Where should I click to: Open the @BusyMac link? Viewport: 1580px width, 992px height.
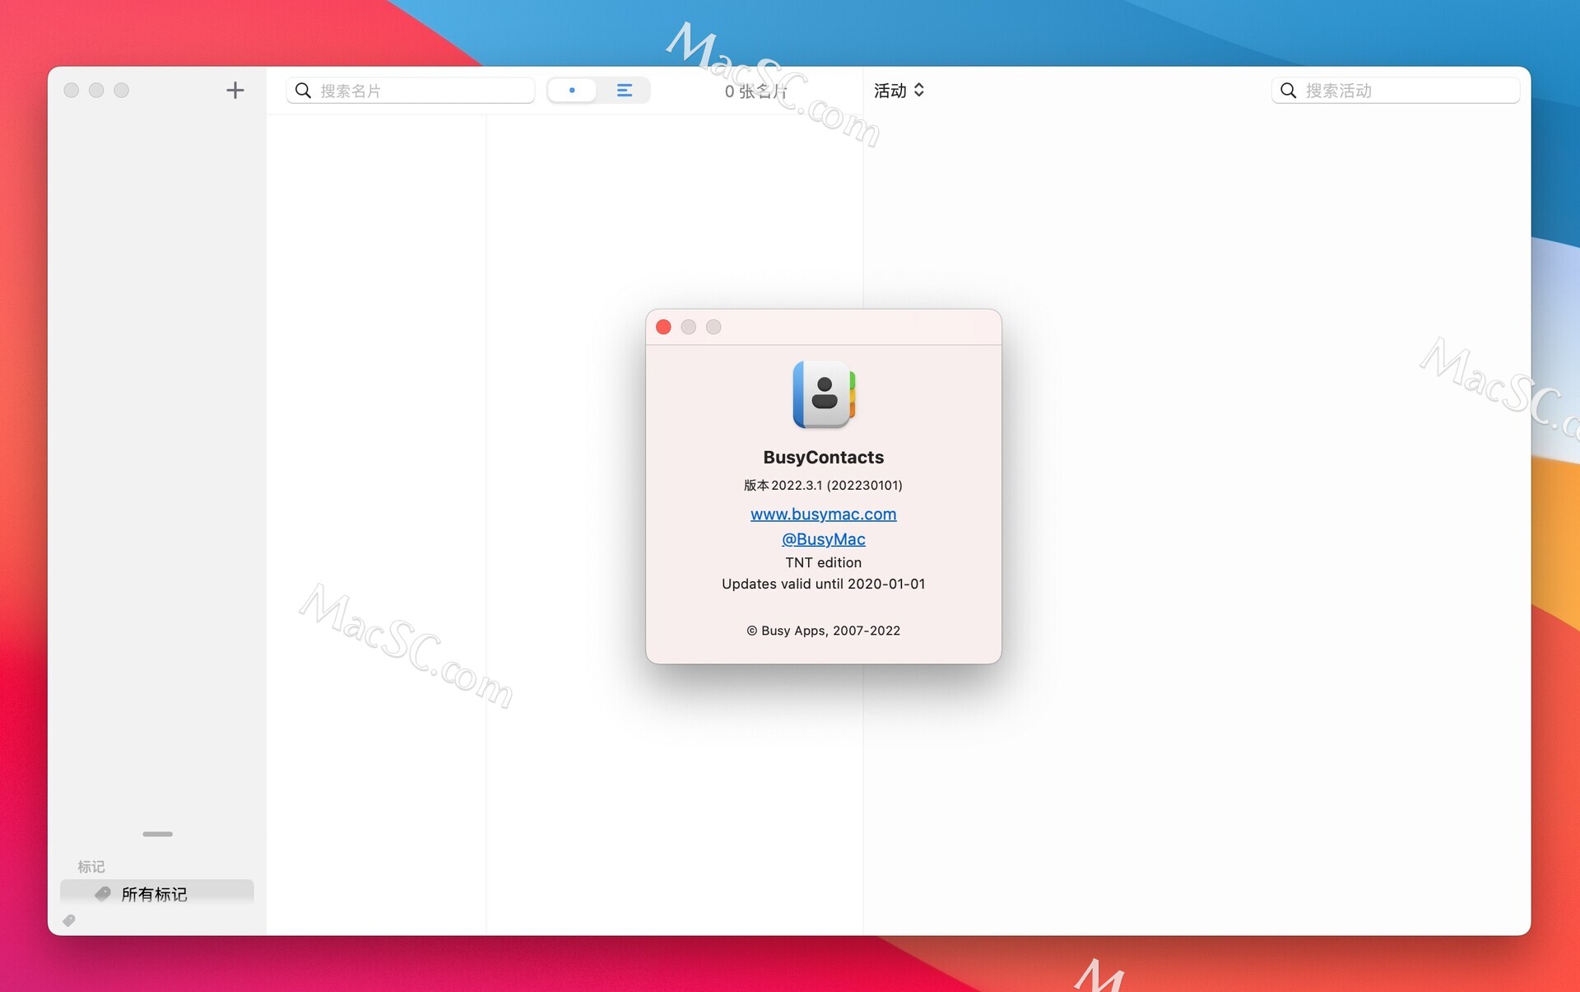click(823, 538)
